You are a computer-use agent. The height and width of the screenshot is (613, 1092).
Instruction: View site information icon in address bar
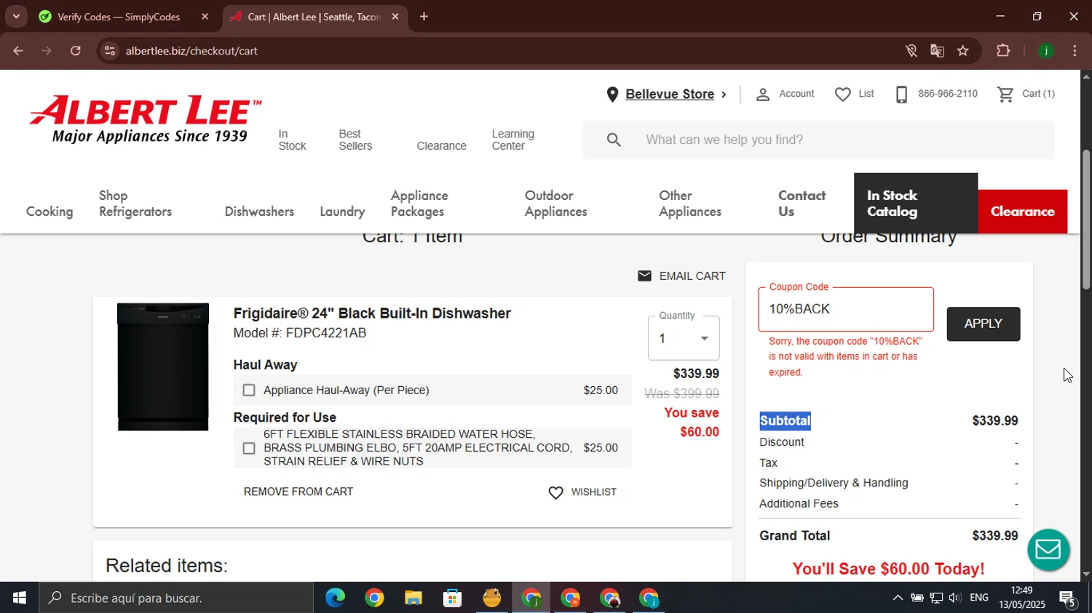110,51
